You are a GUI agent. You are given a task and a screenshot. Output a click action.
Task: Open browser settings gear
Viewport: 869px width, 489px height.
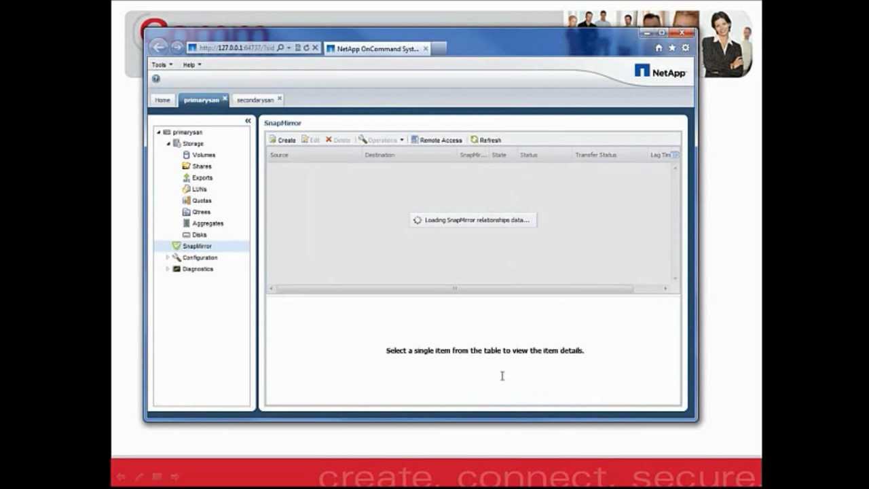(x=685, y=48)
